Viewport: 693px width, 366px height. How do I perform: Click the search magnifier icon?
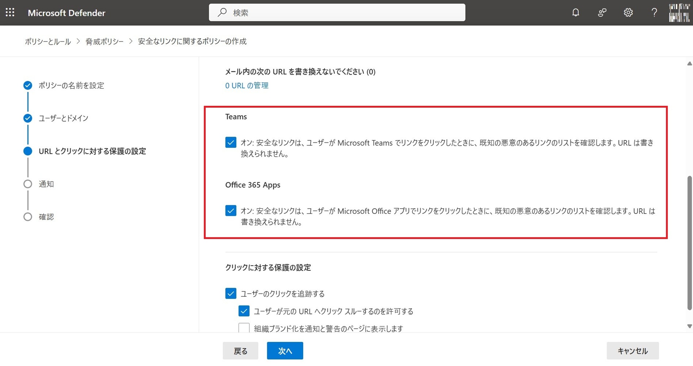(222, 13)
